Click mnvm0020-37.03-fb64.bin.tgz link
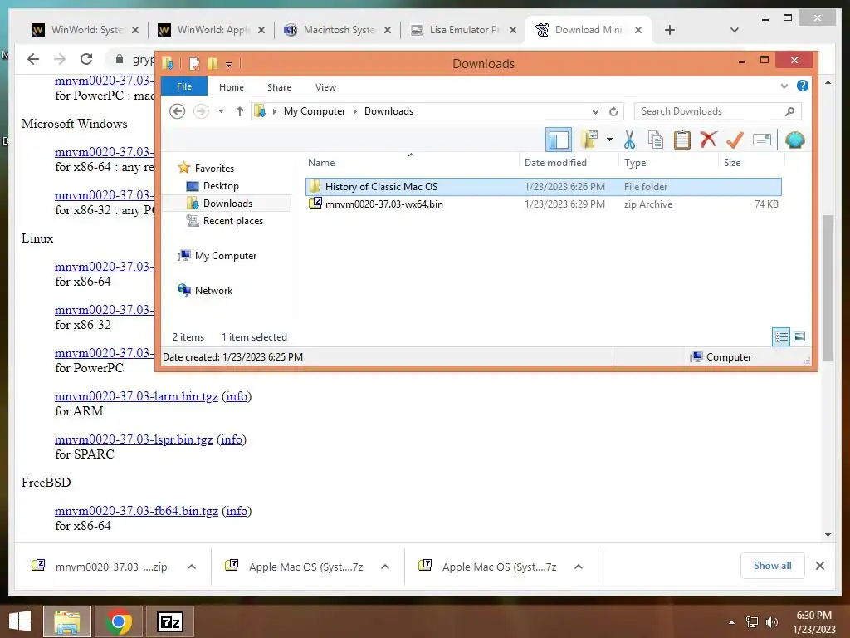850x638 pixels. (136, 511)
